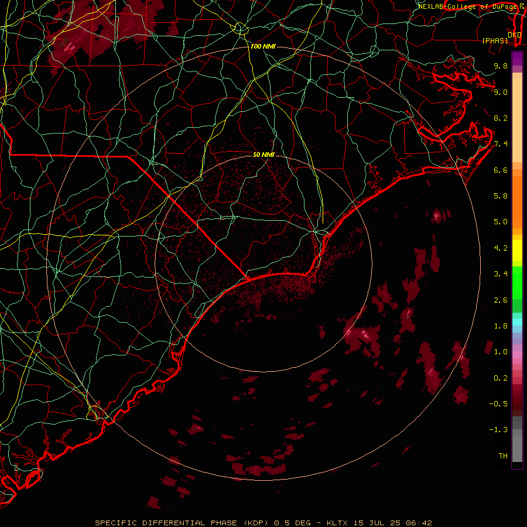Image resolution: width=527 pixels, height=527 pixels.
Task: Click the 15 JUL 25 date in the caption
Action: [376, 523]
